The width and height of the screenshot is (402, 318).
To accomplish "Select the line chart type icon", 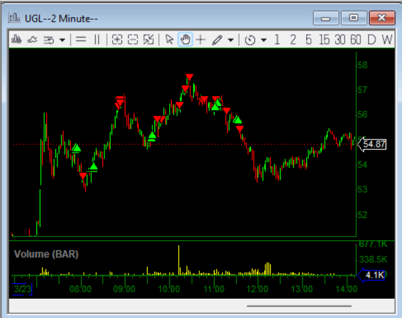I will 32,40.
